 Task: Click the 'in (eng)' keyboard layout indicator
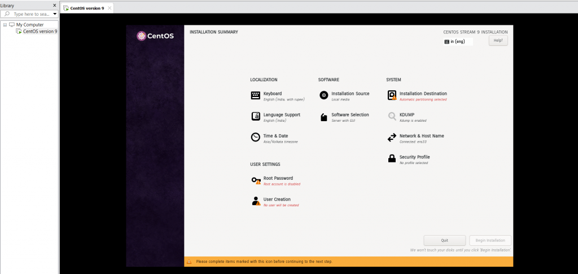coord(458,42)
